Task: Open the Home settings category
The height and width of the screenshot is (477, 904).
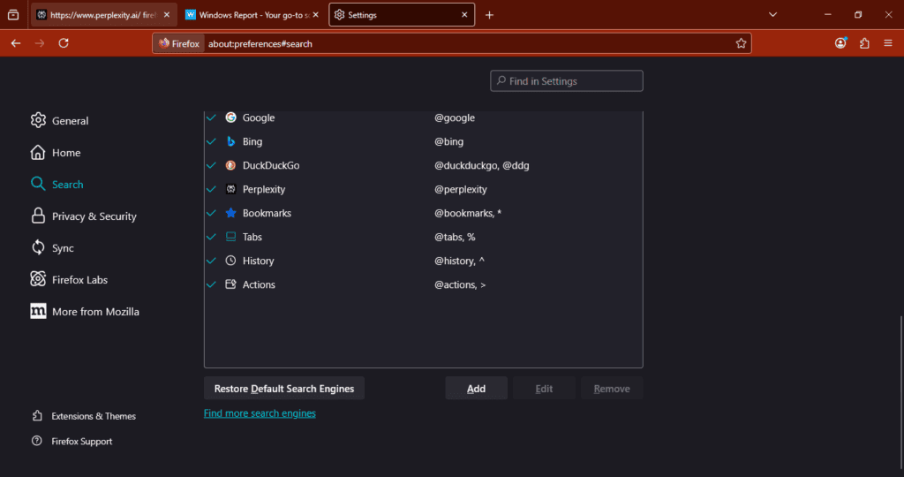Action: 56,152
